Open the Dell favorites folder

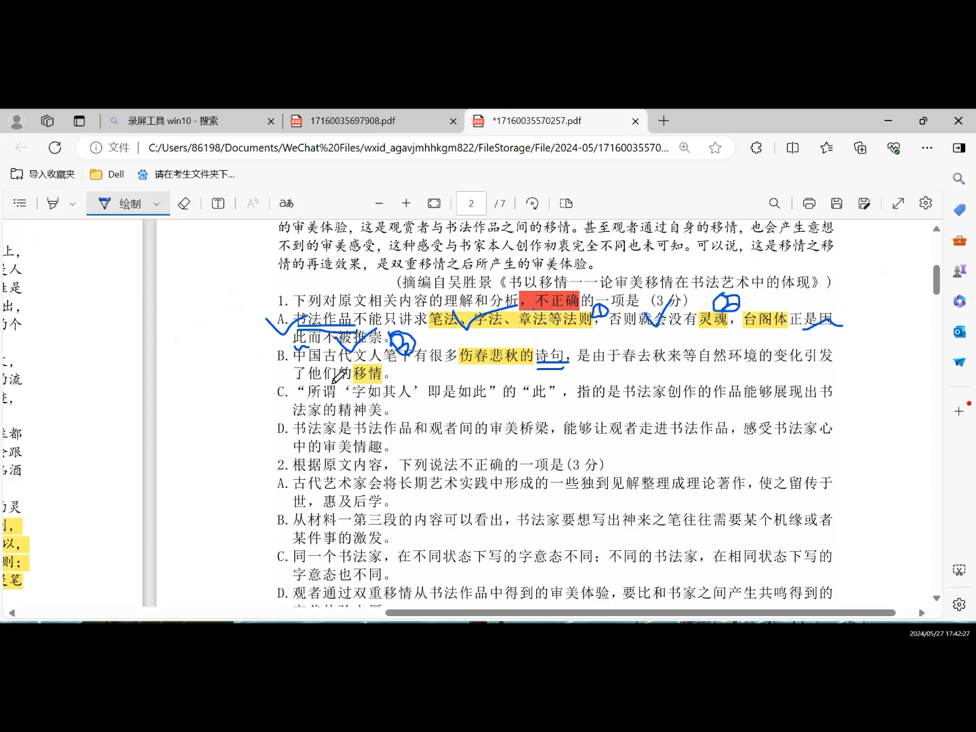pos(108,174)
